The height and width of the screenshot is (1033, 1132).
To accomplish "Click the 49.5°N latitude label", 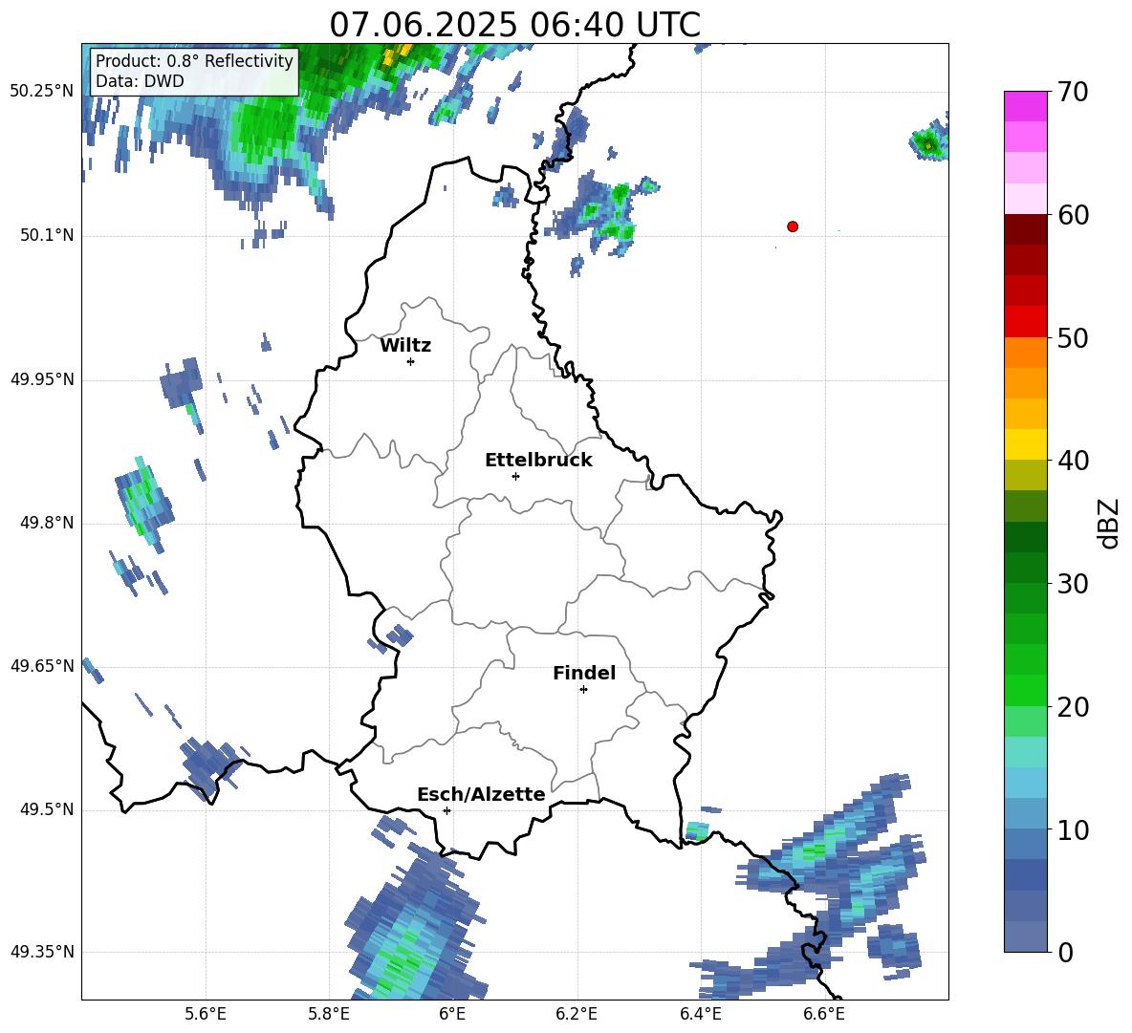I will coord(47,809).
